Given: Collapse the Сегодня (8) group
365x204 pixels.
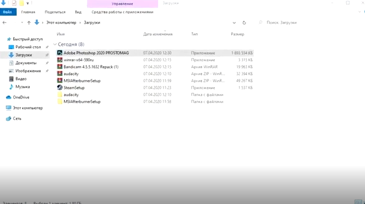Looking at the screenshot, I should tap(55, 44).
